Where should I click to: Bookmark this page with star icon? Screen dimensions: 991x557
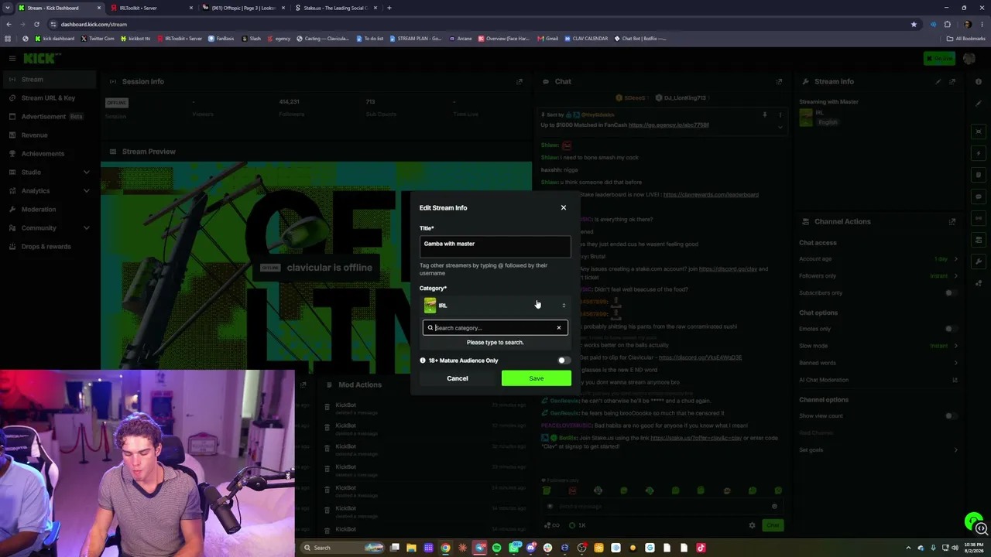[x=914, y=24]
